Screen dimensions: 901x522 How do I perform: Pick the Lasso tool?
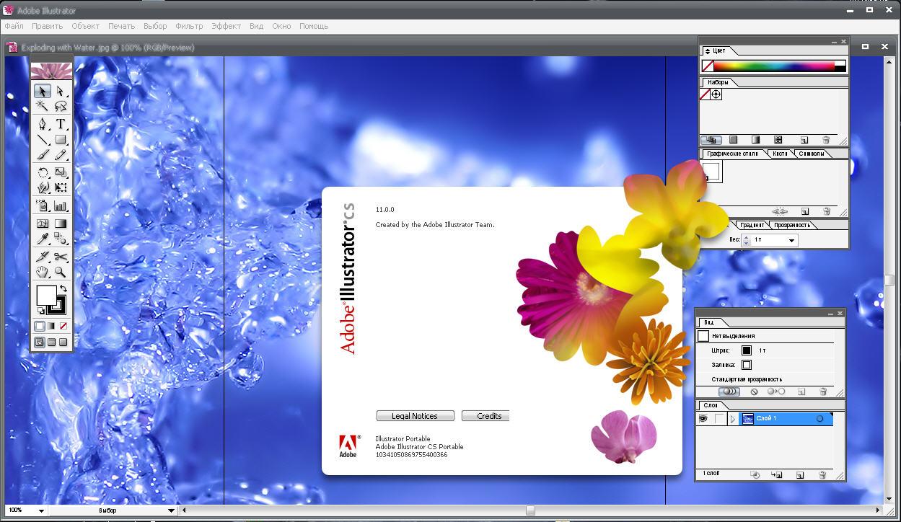[x=61, y=106]
